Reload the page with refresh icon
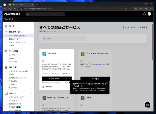Screen dimensions: 156x114 click(10, 9)
